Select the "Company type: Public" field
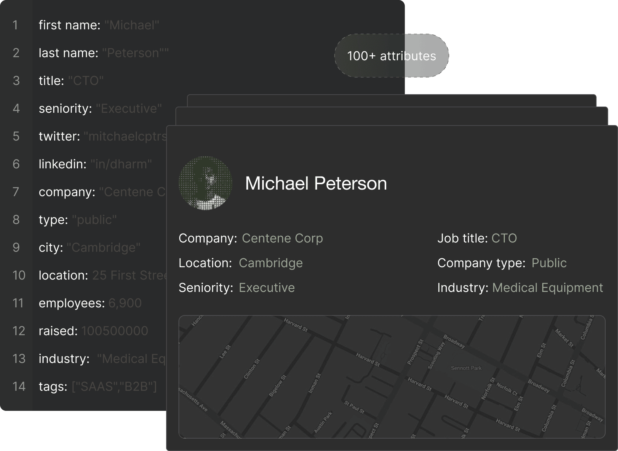The width and height of the screenshot is (618, 451). (x=501, y=263)
